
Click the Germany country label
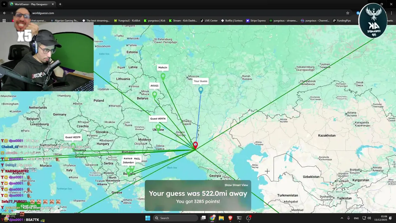[x=60, y=114]
